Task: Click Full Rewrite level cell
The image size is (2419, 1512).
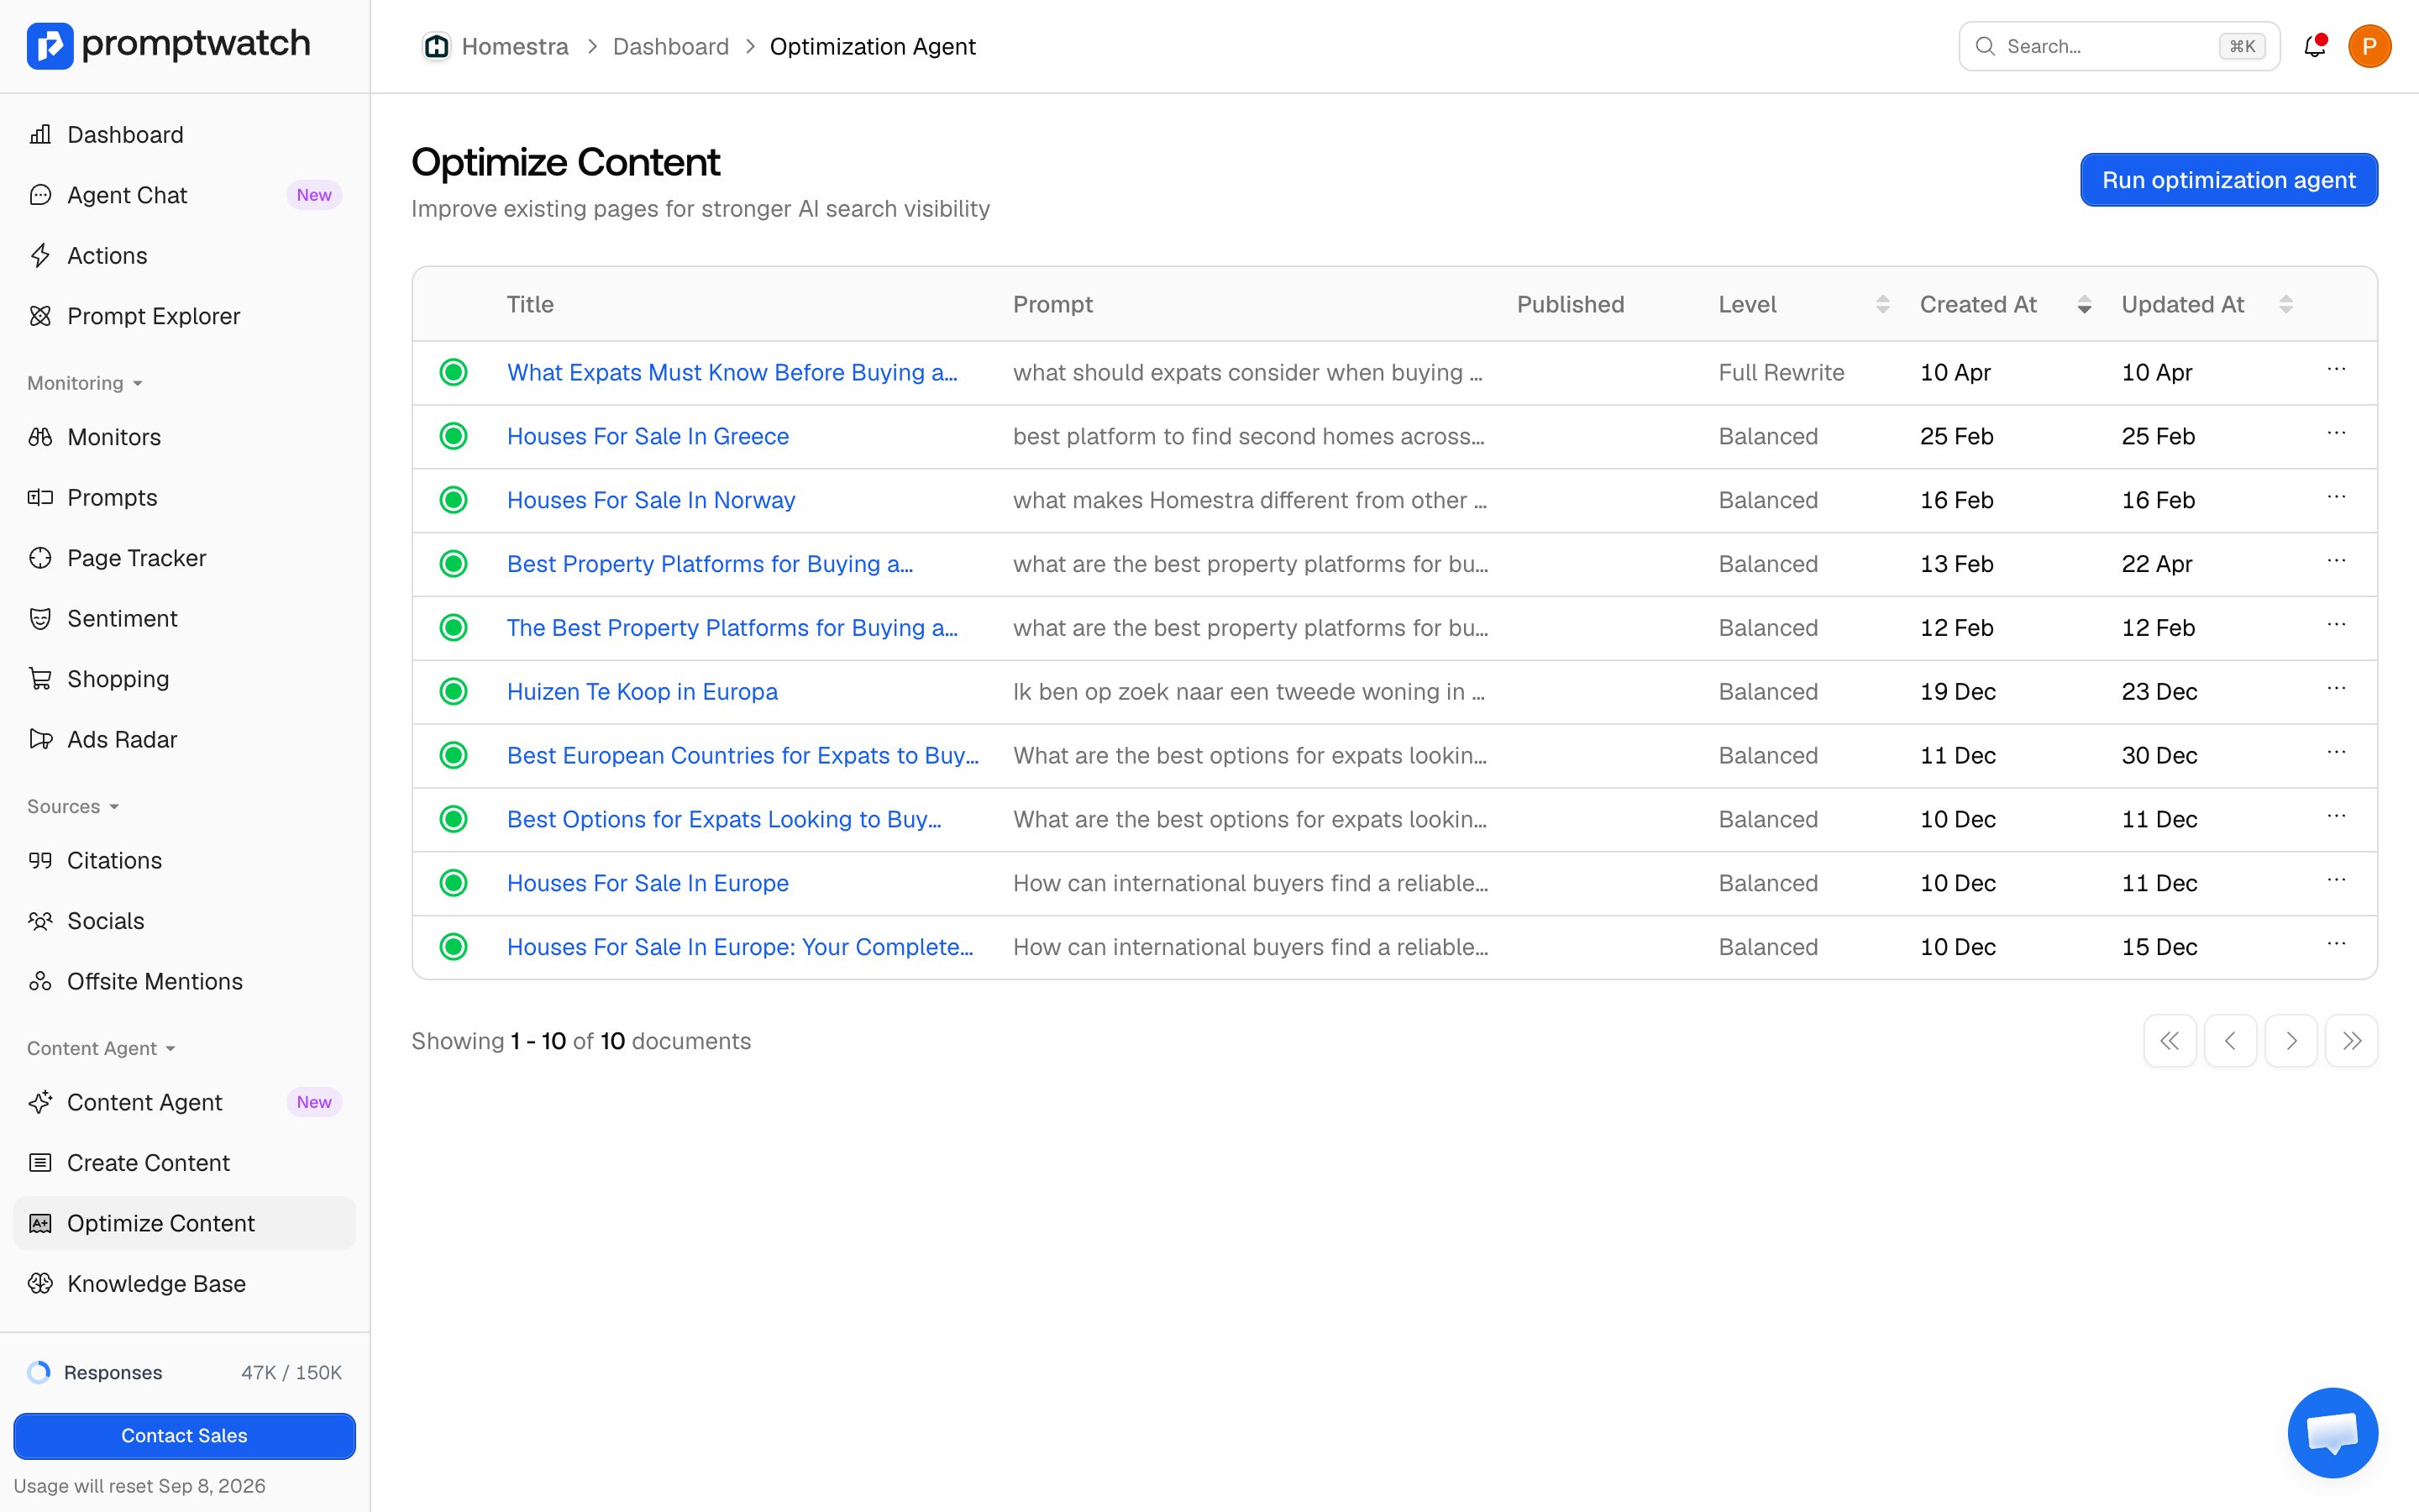Action: click(x=1781, y=372)
